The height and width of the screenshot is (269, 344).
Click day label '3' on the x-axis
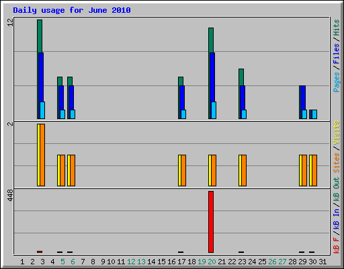tap(42, 262)
